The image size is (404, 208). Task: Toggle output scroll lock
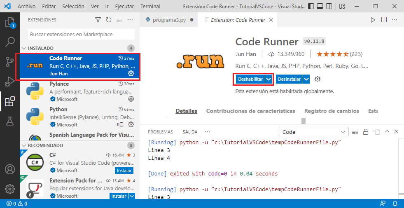click(x=366, y=132)
